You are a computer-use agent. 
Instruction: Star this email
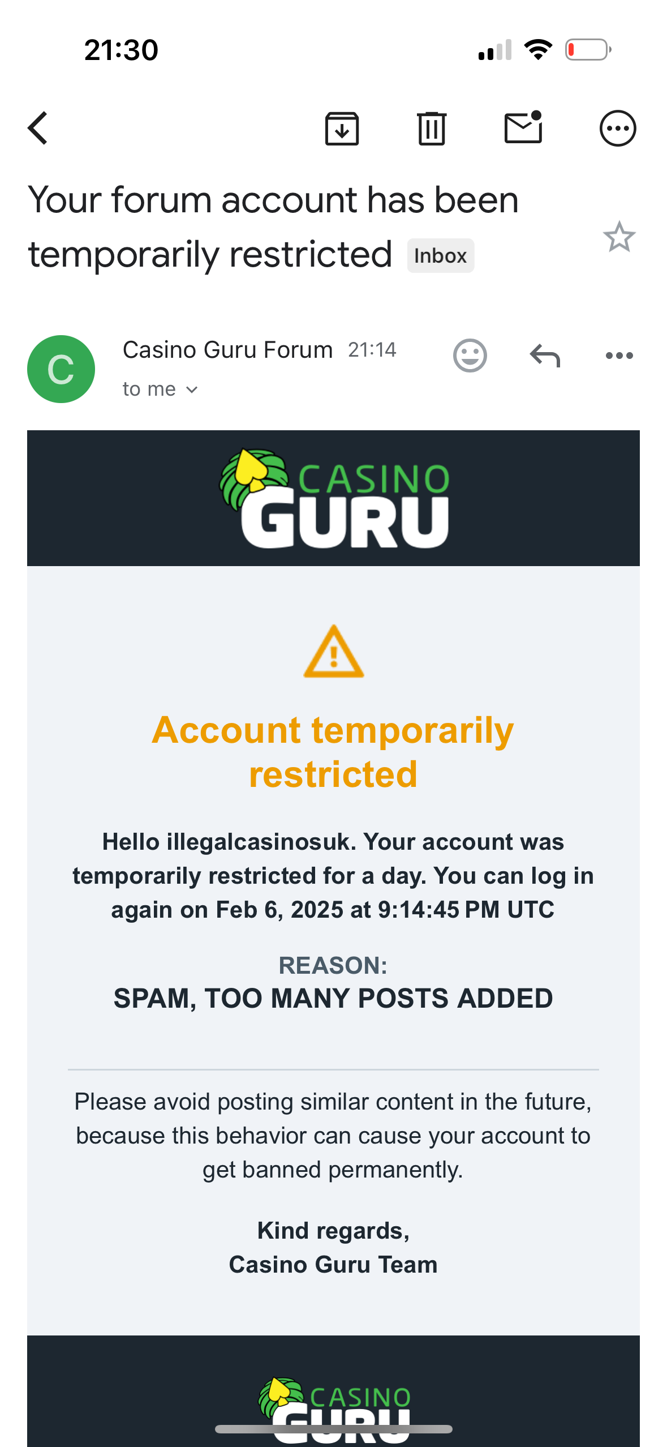pyautogui.click(x=619, y=237)
